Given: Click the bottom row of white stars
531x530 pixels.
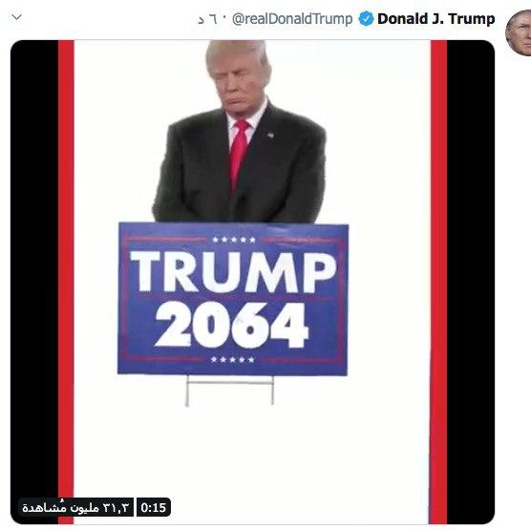Looking at the screenshot, I should (232, 359).
